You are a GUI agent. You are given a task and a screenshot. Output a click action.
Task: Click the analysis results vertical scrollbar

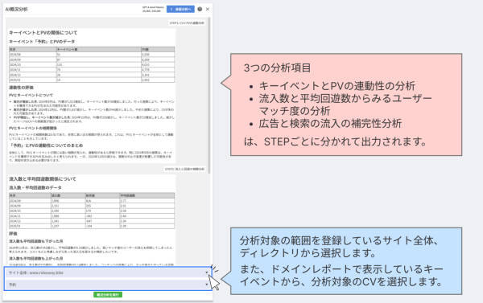(209, 96)
